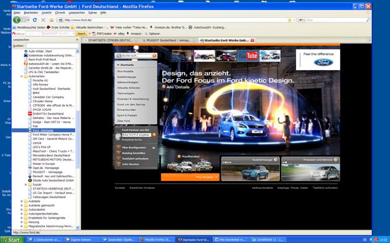Open the PDFCreator toolbar button

pos(101,33)
